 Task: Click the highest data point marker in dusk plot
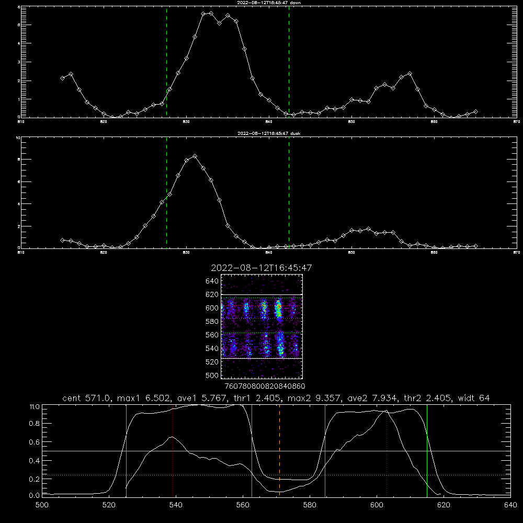[195, 156]
